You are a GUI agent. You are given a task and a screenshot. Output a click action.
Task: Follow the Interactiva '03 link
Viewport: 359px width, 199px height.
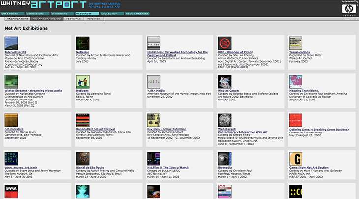tap(15, 52)
